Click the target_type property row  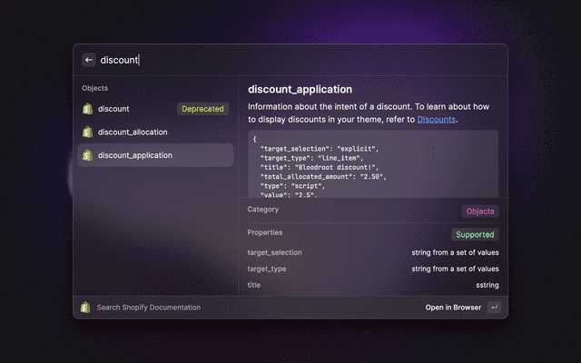(372, 269)
